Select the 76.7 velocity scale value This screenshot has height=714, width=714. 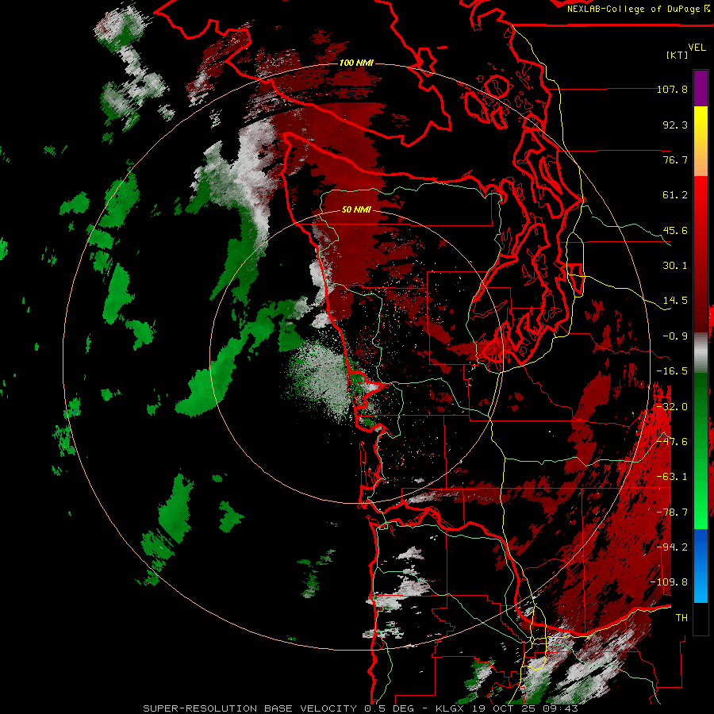pyautogui.click(x=675, y=159)
